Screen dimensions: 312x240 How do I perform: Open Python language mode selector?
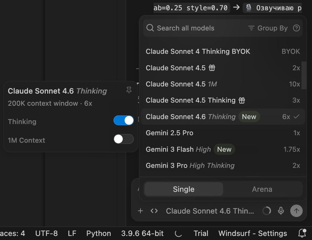(x=99, y=233)
